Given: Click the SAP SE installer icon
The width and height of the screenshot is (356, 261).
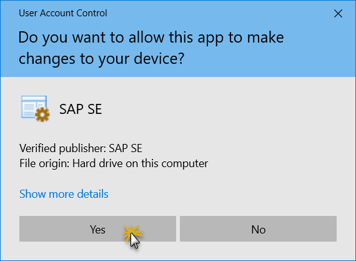Looking at the screenshot, I should coord(36,108).
